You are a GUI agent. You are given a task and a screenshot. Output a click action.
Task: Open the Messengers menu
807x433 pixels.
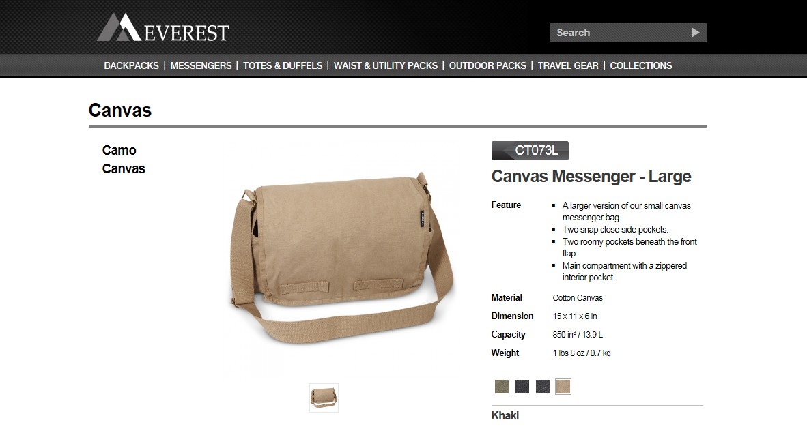201,66
